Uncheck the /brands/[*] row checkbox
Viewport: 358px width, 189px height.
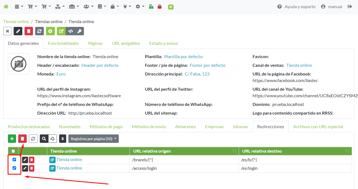14,160
